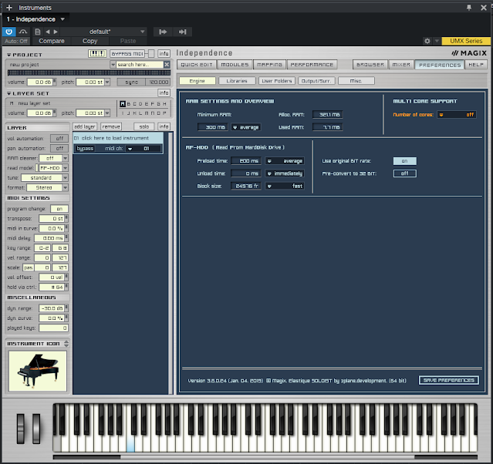
Task: Switch to Modules tab
Action: click(x=235, y=65)
